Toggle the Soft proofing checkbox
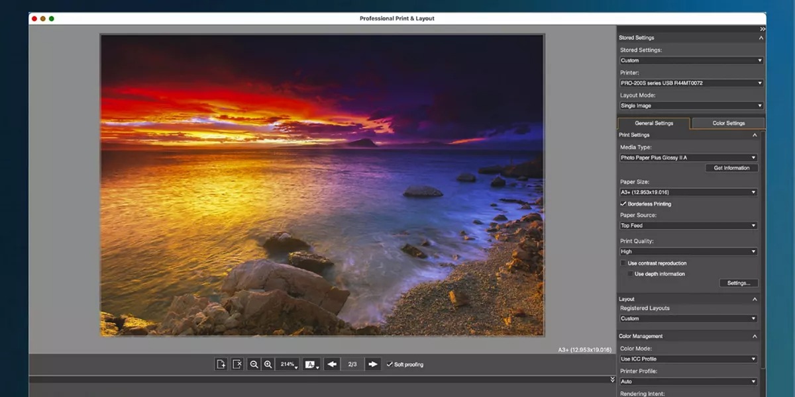 390,364
